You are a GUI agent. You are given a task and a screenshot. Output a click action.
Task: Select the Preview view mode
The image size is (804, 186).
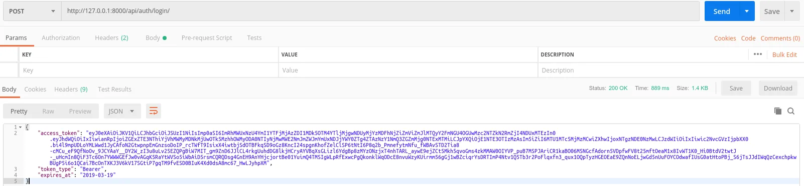80,111
